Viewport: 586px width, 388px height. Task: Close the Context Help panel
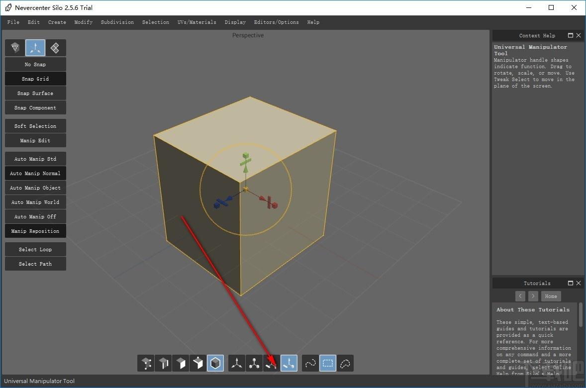pos(579,35)
